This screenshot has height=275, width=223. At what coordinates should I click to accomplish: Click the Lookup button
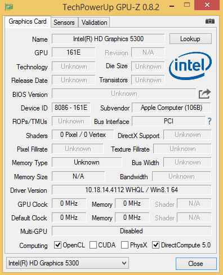coord(190,39)
